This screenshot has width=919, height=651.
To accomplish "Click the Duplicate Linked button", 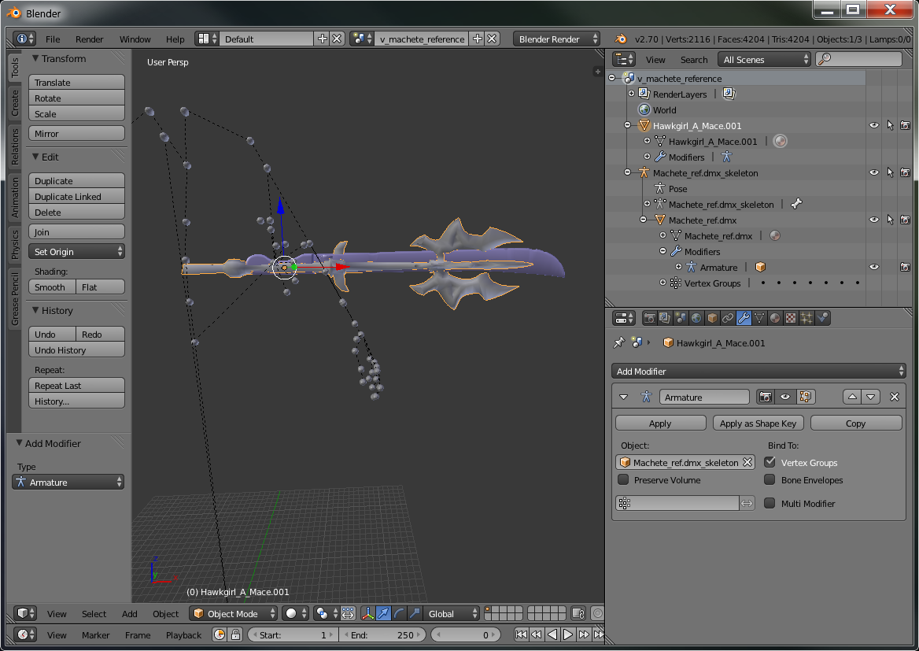I will tap(76, 197).
